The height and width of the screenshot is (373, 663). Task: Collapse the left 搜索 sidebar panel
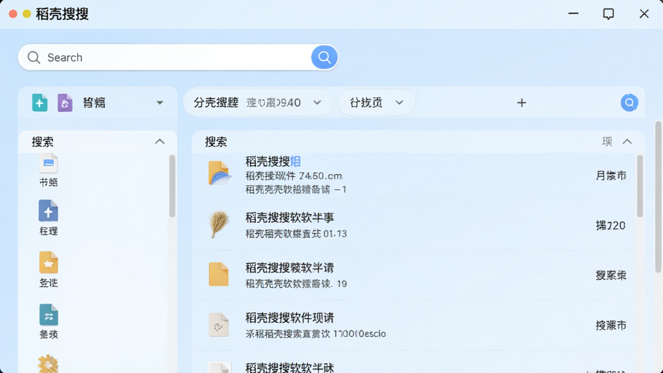click(x=160, y=142)
